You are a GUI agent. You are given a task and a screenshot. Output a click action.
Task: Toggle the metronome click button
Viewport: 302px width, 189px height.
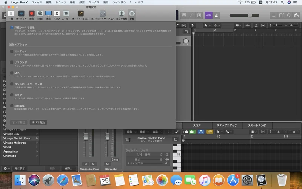point(216,15)
